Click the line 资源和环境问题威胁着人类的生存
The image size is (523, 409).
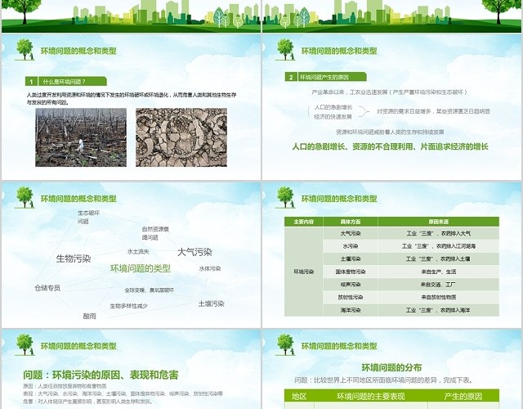(x=391, y=132)
